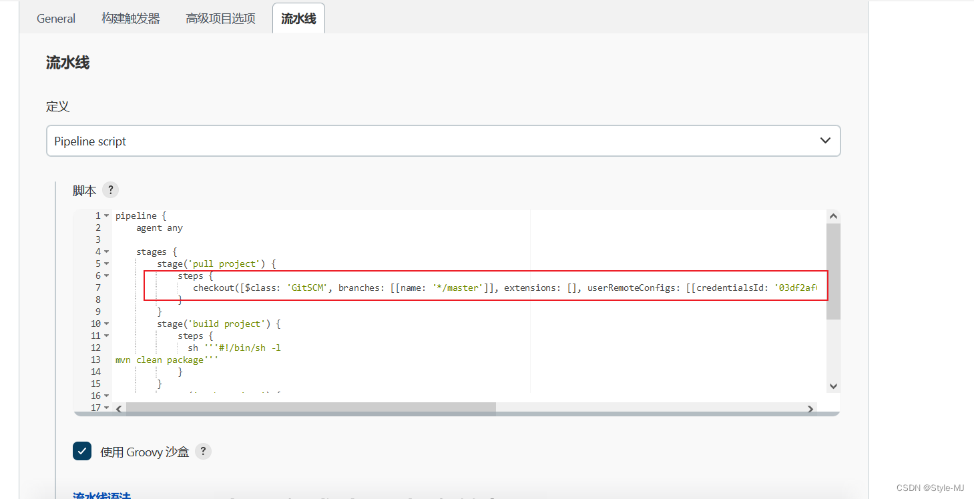
Task: Click the 'stages {' line
Action: pos(157,252)
